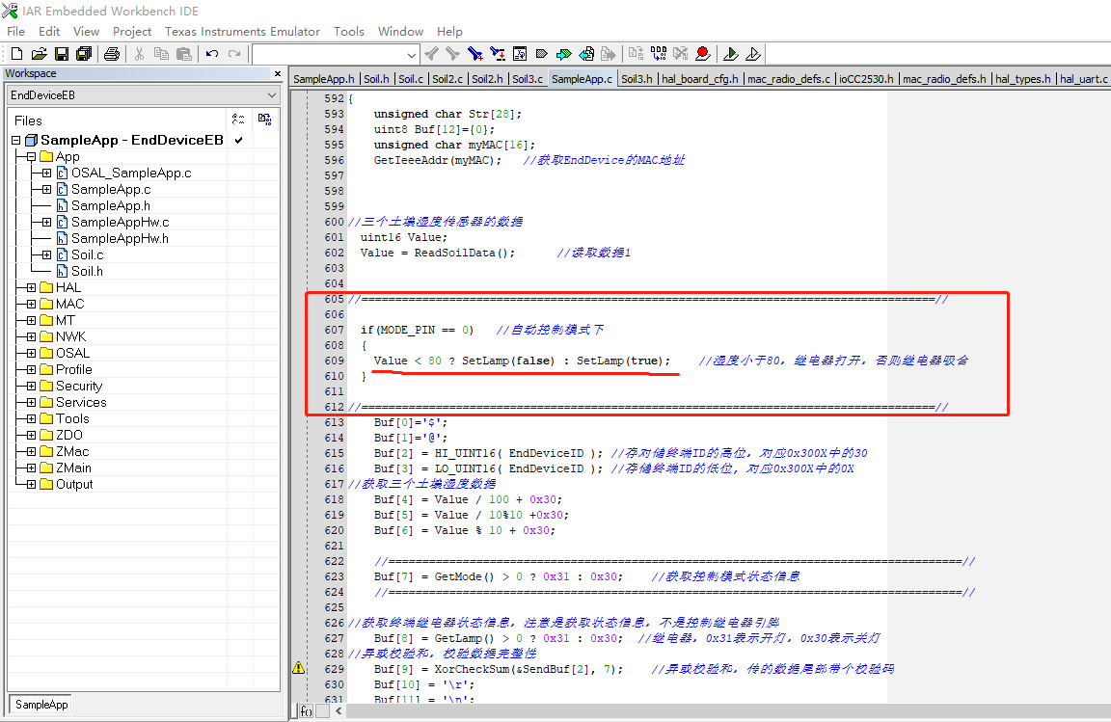Viewport: 1111px width, 722px height.
Task: Open the File menu
Action: tap(15, 31)
